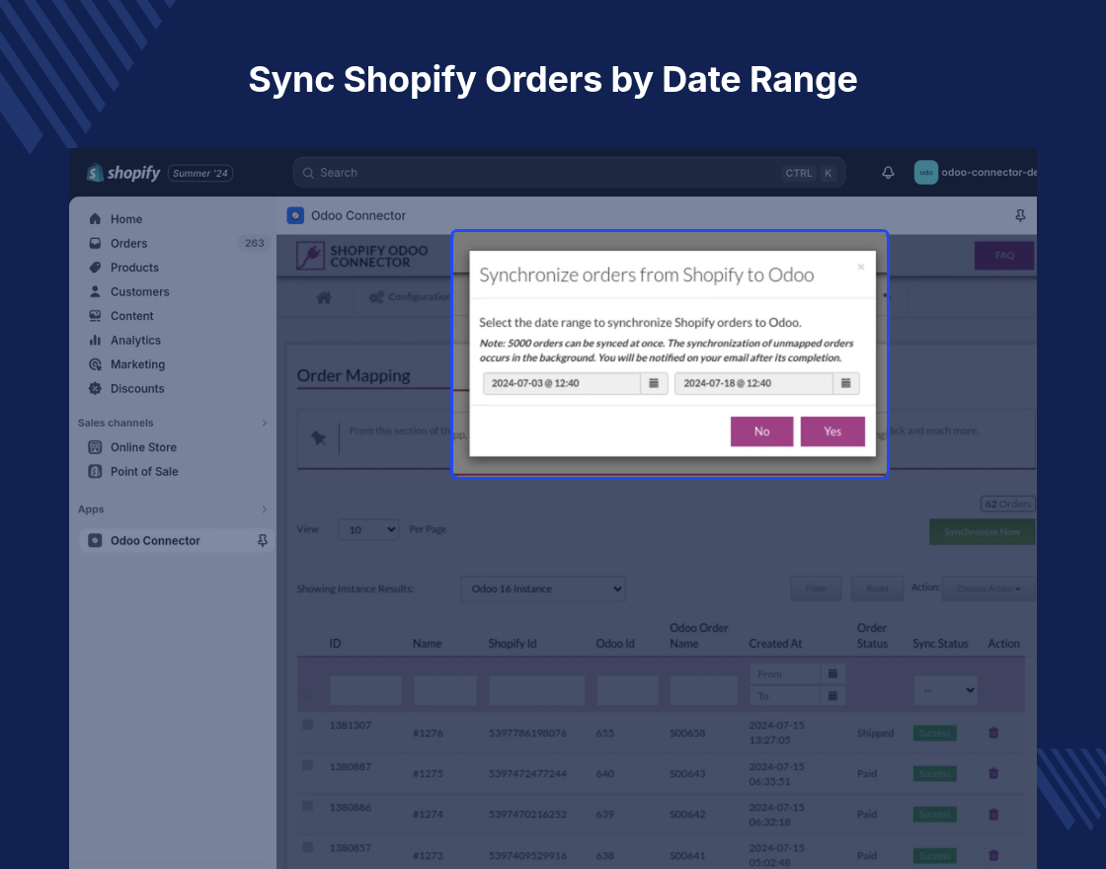
Task: Click the Success status for #1275
Action: point(934,774)
